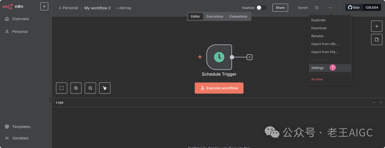This screenshot has height=148, width=385.
Task: Open the Overview page
Action: coord(17,19)
